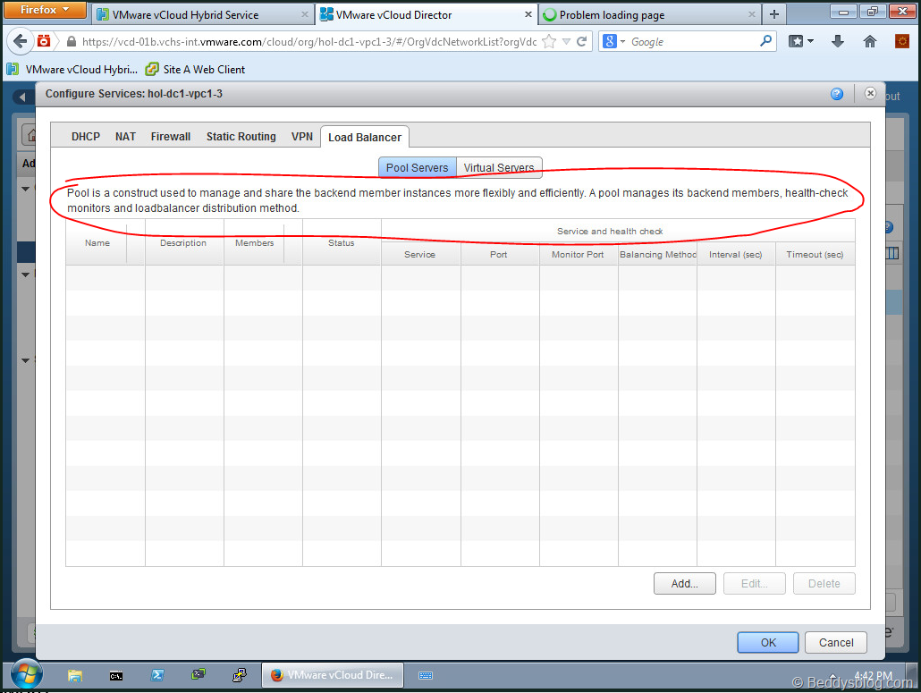The width and height of the screenshot is (921, 693).
Task: Click the Interval (sec) column header
Action: point(736,254)
